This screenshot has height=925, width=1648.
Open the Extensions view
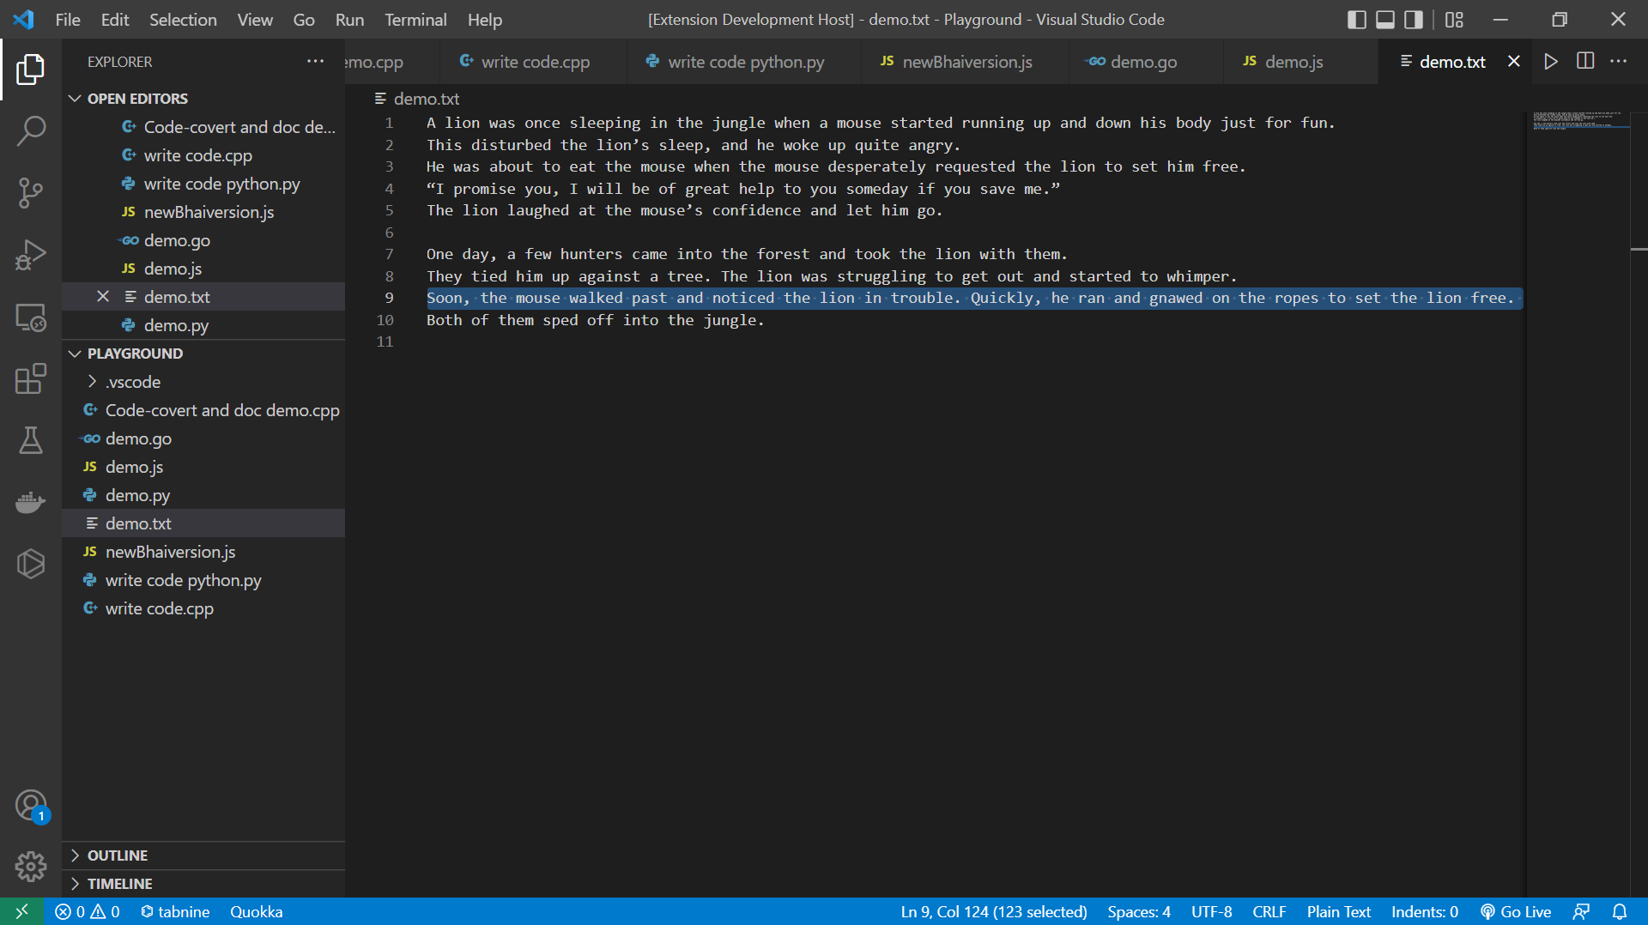click(x=31, y=378)
